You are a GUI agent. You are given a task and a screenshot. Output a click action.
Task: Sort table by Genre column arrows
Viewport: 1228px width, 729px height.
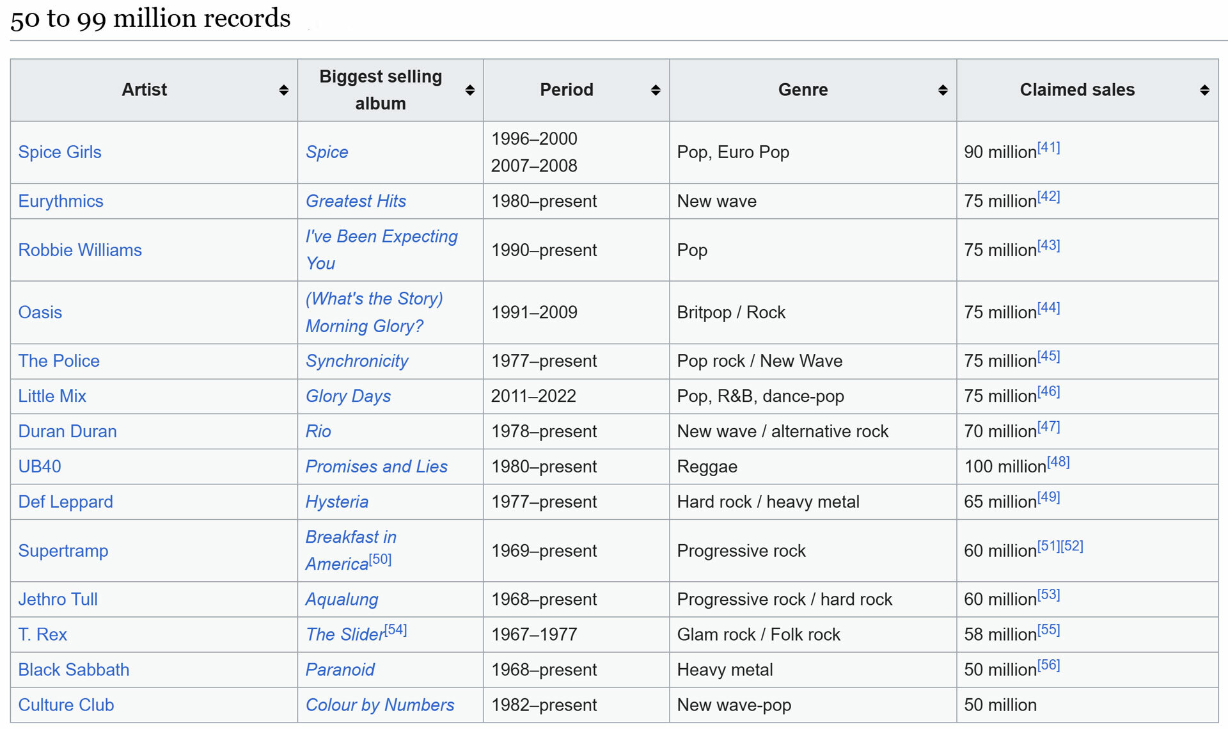[x=943, y=90]
